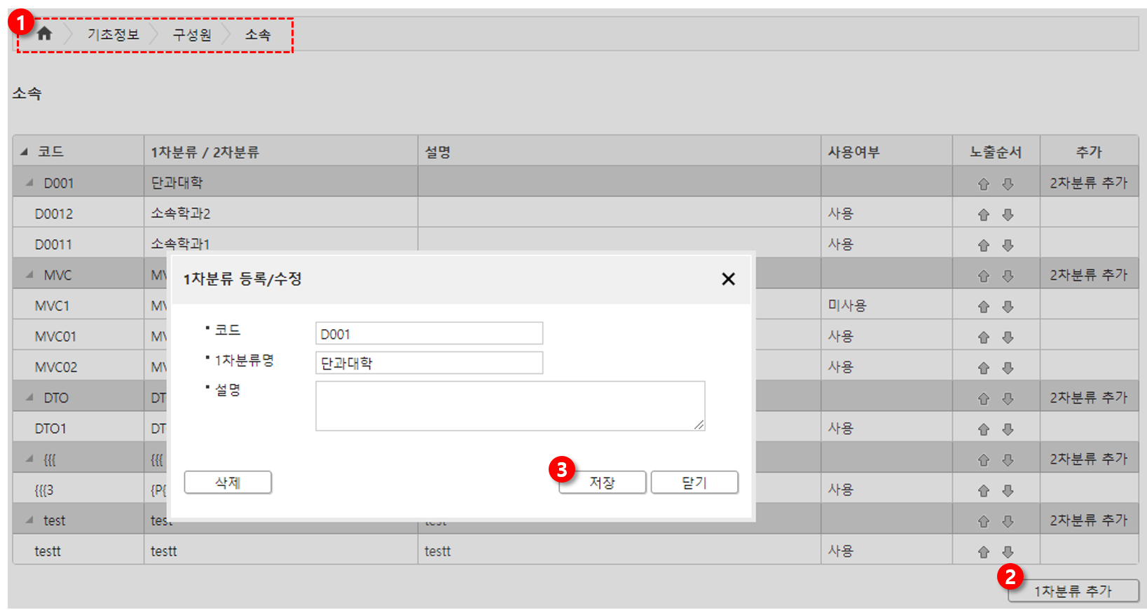
Task: Move test row down
Action: click(1008, 522)
